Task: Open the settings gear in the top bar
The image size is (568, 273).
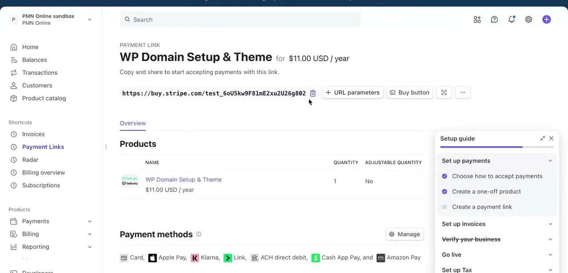Action: [529, 19]
